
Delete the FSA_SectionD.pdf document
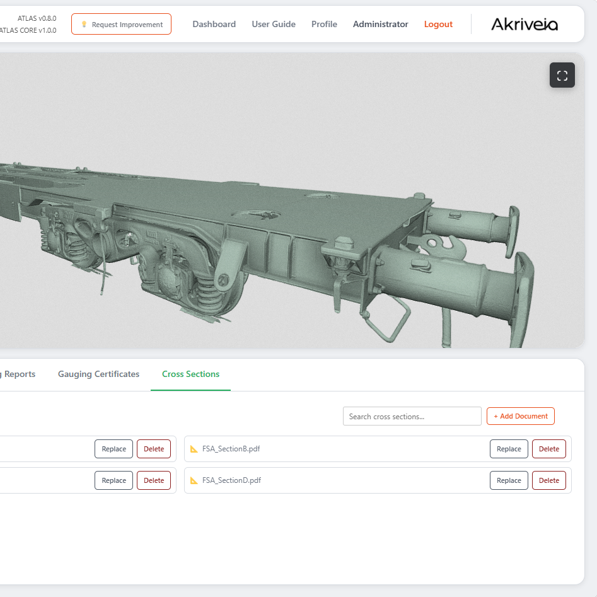(x=548, y=480)
